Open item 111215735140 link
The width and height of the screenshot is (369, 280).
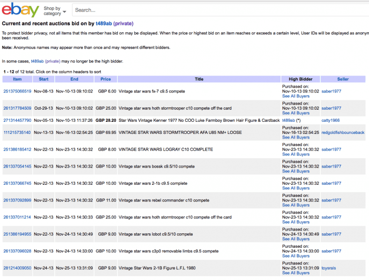click(17, 133)
